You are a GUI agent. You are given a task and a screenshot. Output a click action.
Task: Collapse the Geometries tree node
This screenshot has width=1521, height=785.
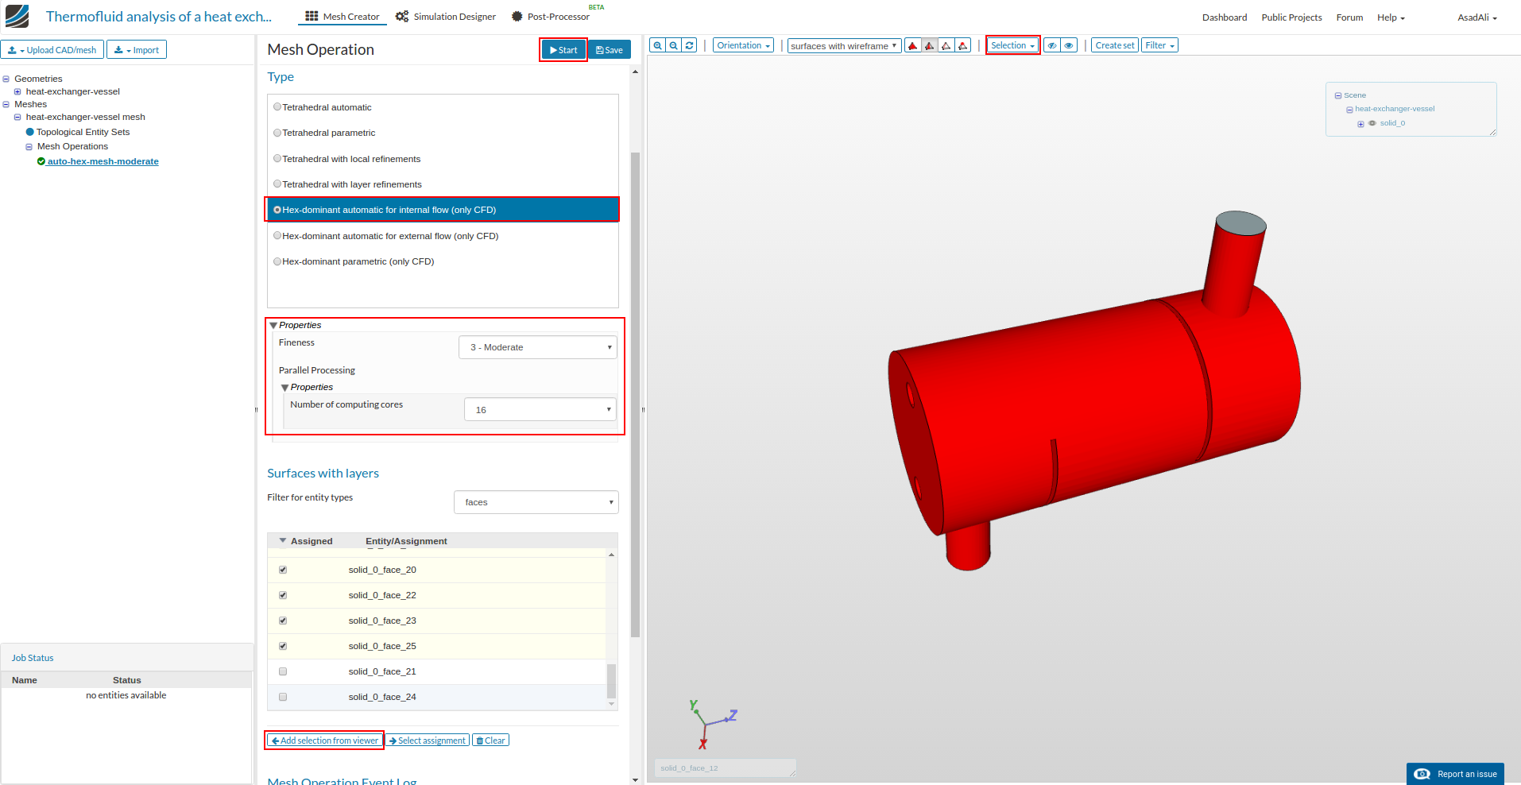click(x=6, y=79)
